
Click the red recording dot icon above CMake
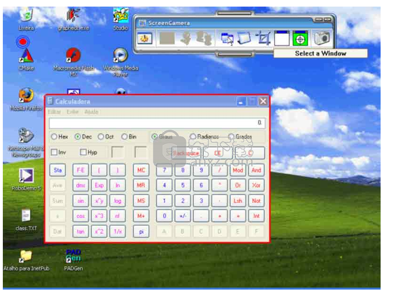pyautogui.click(x=23, y=42)
